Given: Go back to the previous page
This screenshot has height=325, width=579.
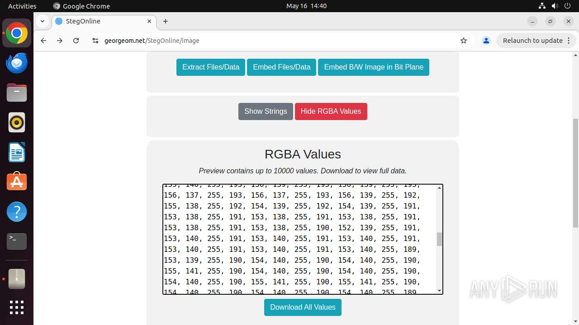Looking at the screenshot, I should pyautogui.click(x=43, y=41).
